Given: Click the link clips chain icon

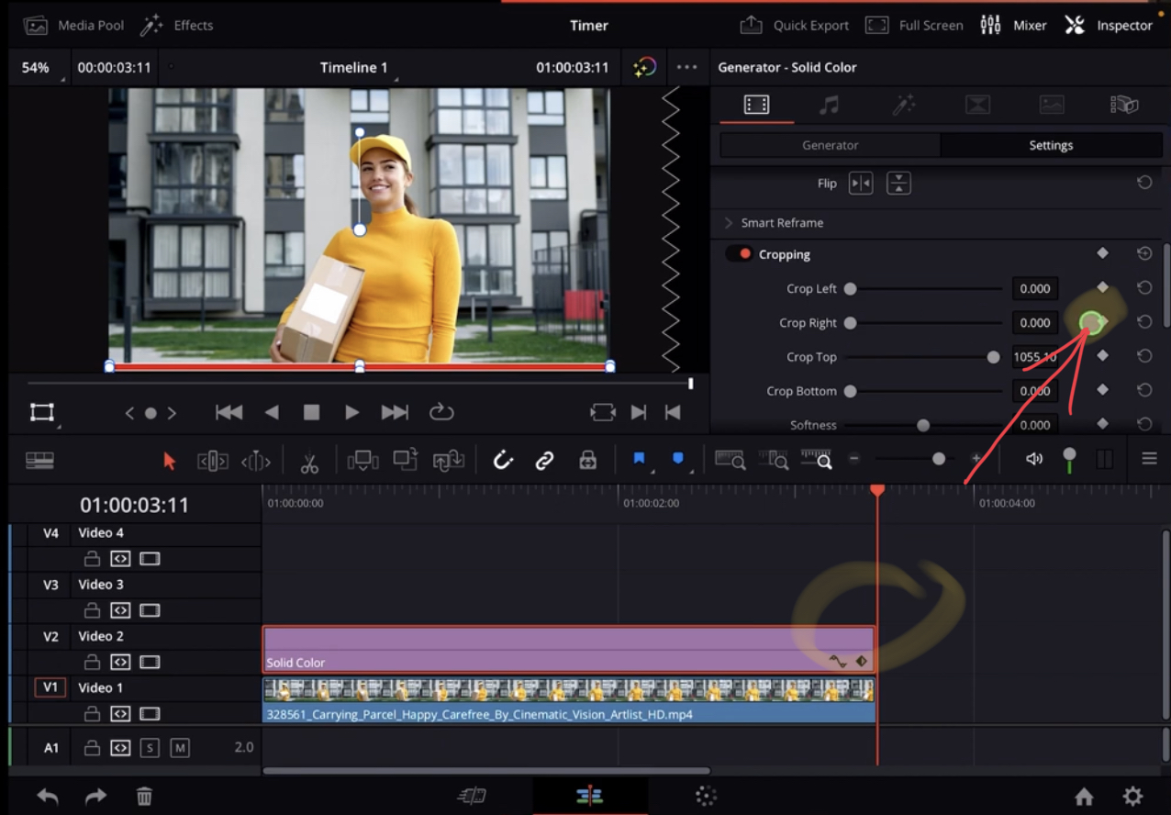Looking at the screenshot, I should click(544, 459).
